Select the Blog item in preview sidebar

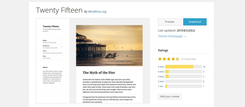tap(44, 56)
